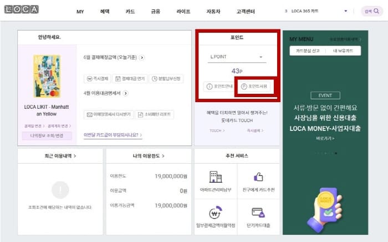The height and width of the screenshot is (242, 388).
Task: Click the EVENT badge on banner
Action: 325,95
